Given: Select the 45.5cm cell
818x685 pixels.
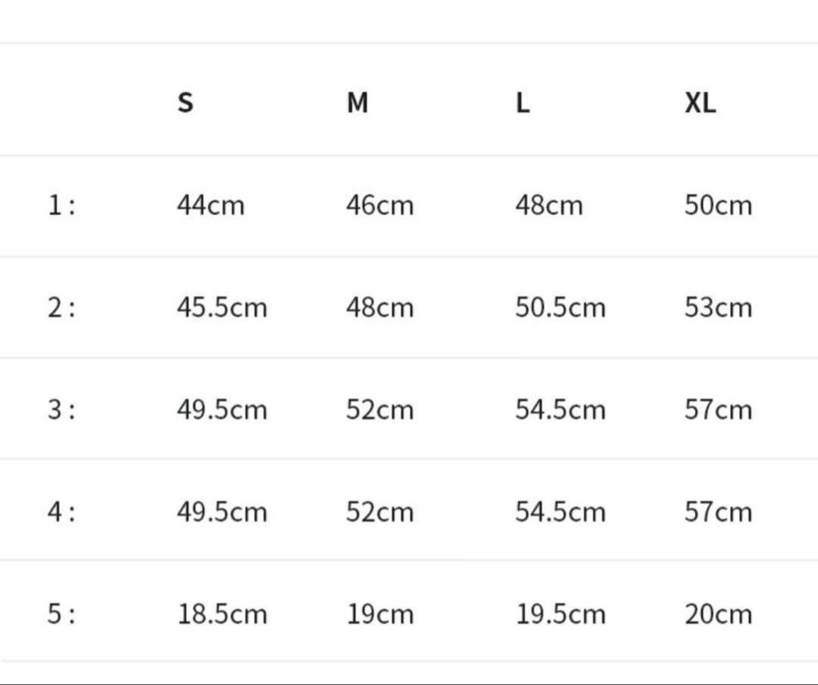Looking at the screenshot, I should pyautogui.click(x=222, y=308).
